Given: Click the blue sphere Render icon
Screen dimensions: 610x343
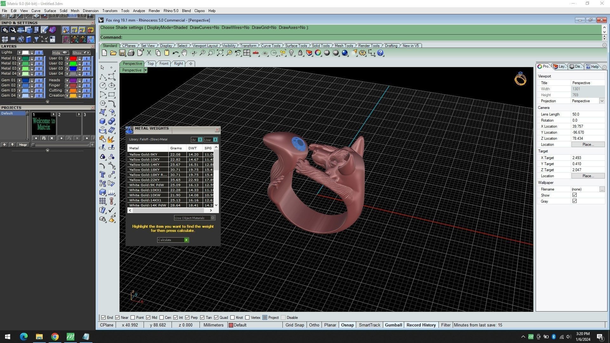Looking at the screenshot, I should point(345,53).
